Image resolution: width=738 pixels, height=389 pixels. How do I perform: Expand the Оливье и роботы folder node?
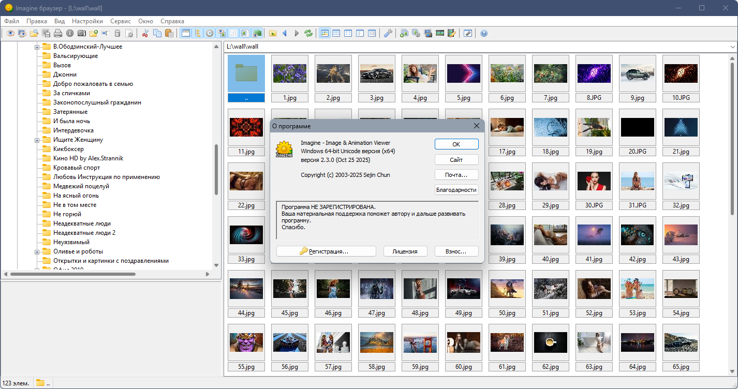[x=37, y=252]
